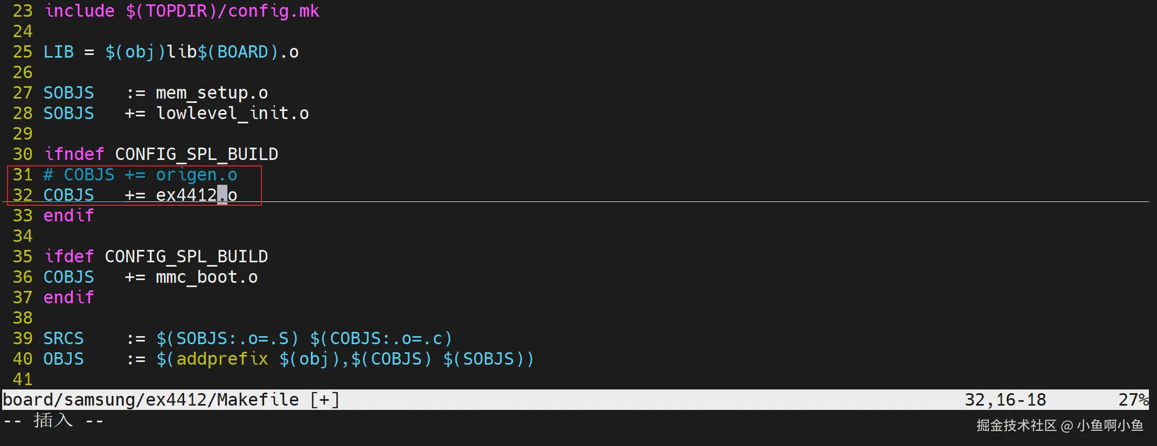
Task: Click on mmc_boot.o in line 36
Action: 206,277
